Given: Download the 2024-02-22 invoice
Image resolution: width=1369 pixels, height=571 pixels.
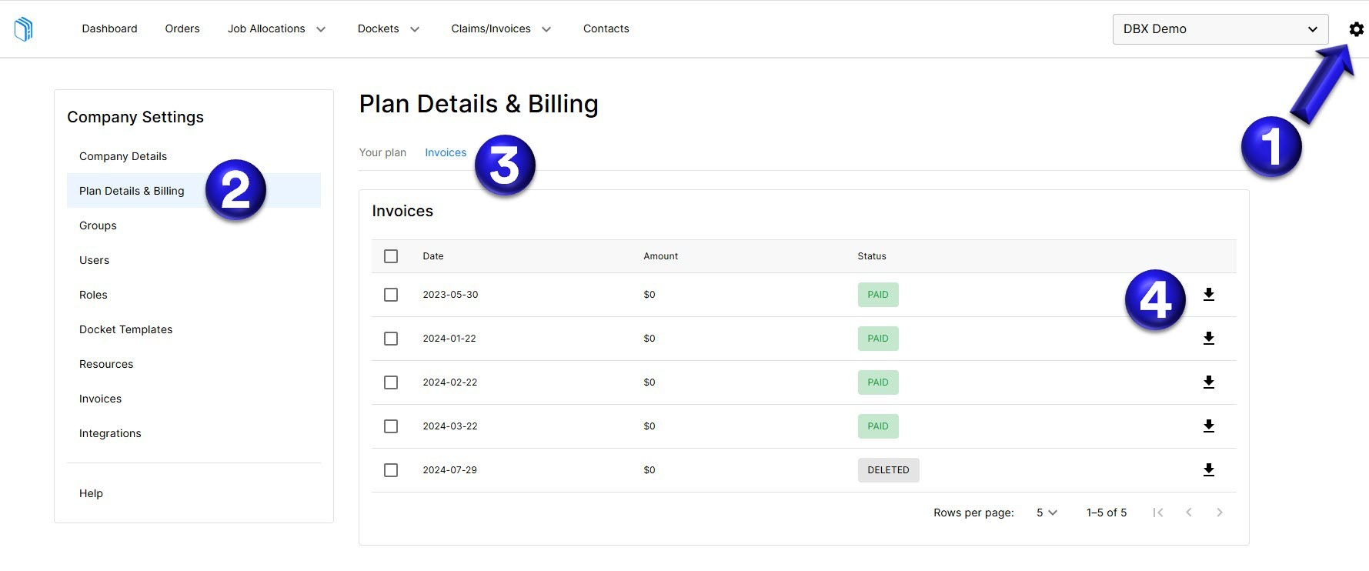Looking at the screenshot, I should (1208, 382).
